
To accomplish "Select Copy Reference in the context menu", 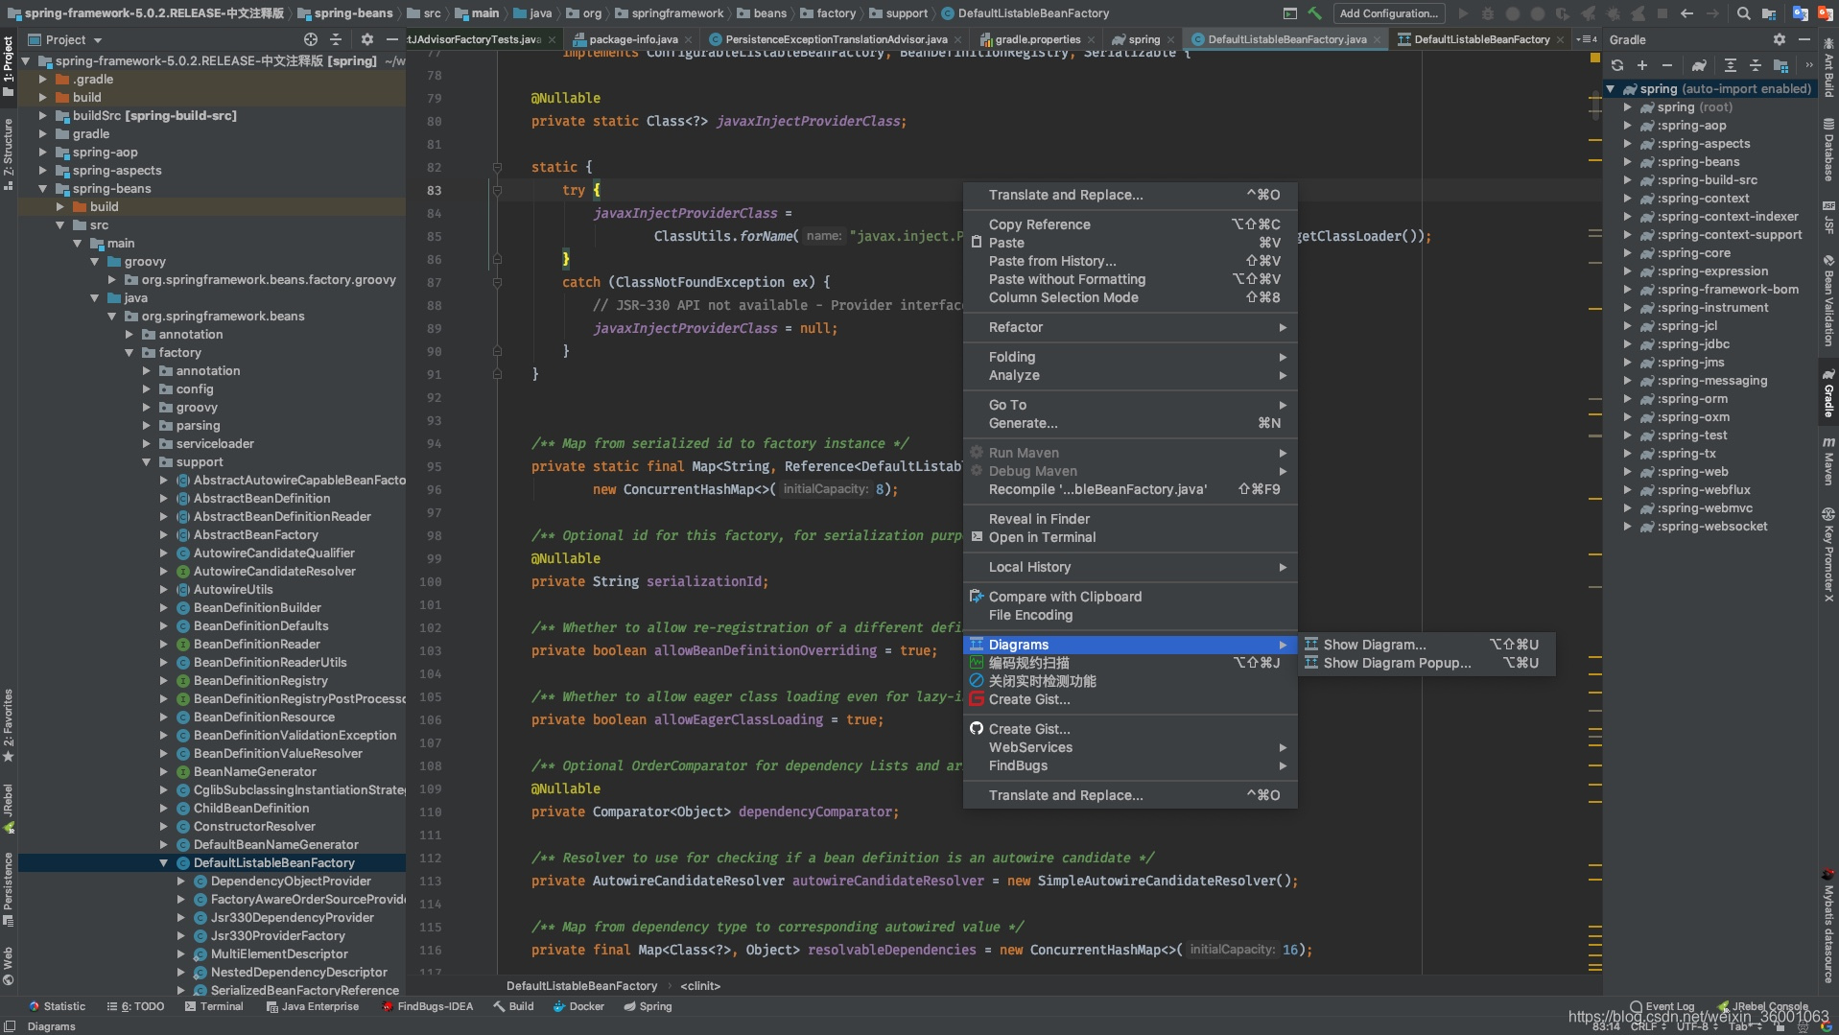I will coord(1130,224).
